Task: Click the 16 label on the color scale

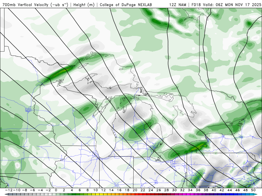Action: point(119,190)
